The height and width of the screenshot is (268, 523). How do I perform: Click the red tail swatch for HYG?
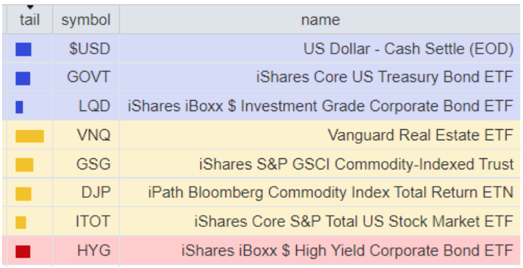coord(23,252)
